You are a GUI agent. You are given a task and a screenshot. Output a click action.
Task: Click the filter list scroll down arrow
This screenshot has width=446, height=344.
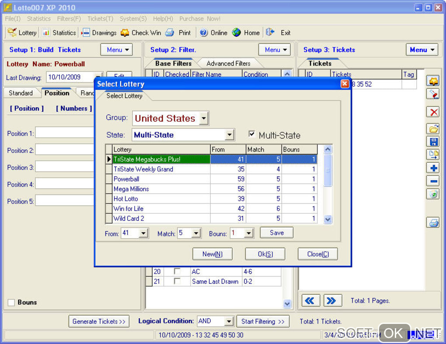(x=287, y=304)
